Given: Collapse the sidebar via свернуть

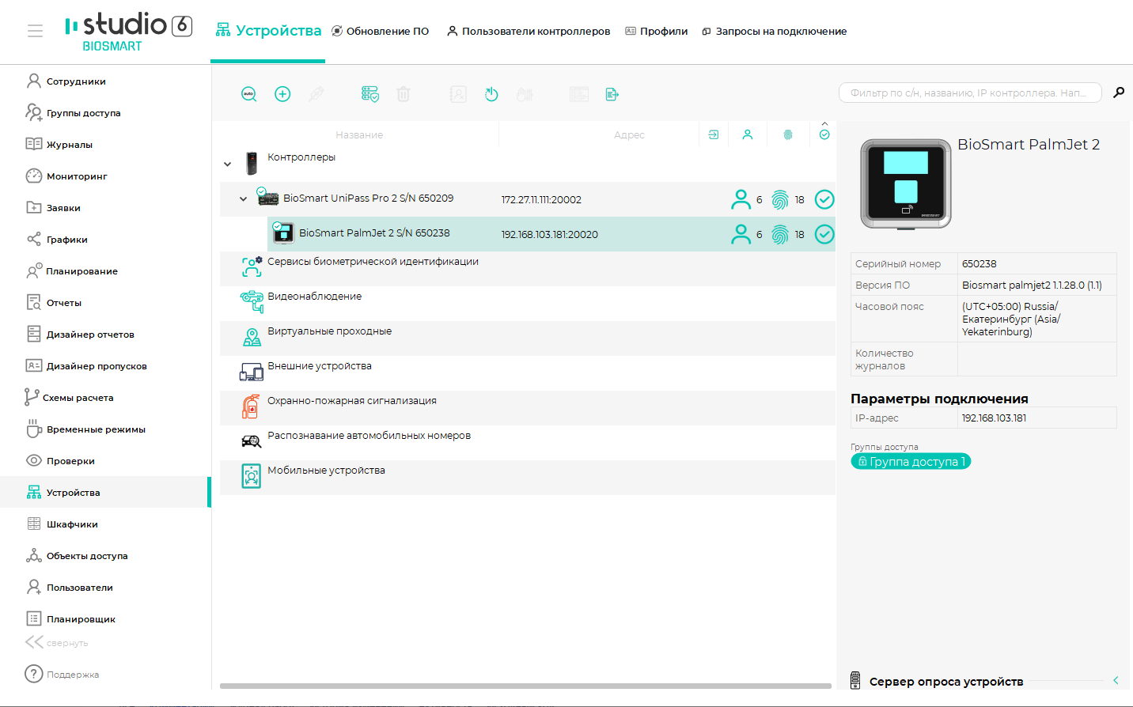Looking at the screenshot, I should coord(56,642).
